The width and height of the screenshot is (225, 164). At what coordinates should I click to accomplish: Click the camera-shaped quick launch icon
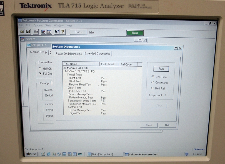click(x=80, y=154)
